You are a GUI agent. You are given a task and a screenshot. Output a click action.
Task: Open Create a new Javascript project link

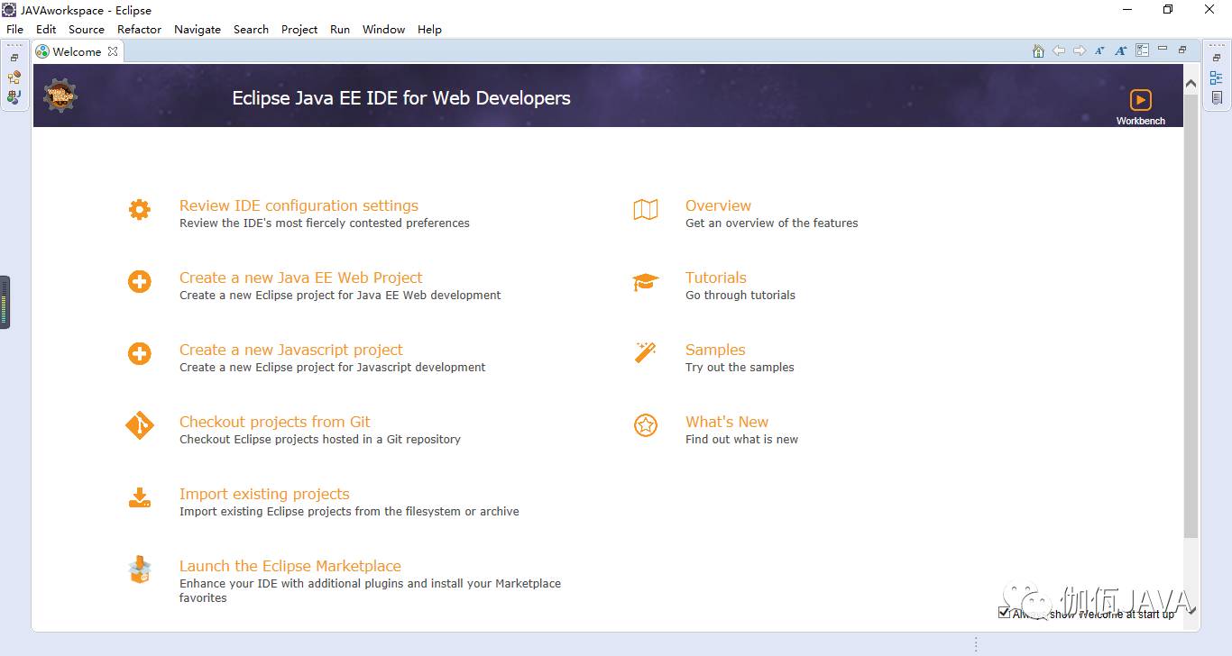(291, 350)
